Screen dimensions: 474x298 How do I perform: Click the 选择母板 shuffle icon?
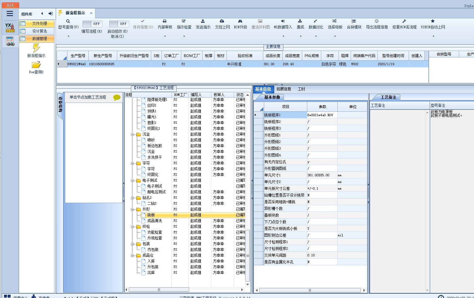(334, 21)
